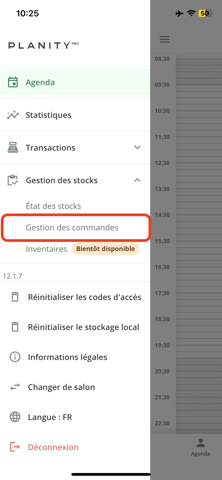
Task: Tap the trash icon for codes d'accès
Action: (x=15, y=297)
